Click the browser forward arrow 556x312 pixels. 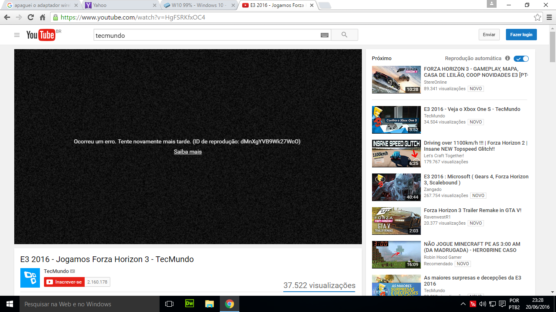(x=19, y=17)
